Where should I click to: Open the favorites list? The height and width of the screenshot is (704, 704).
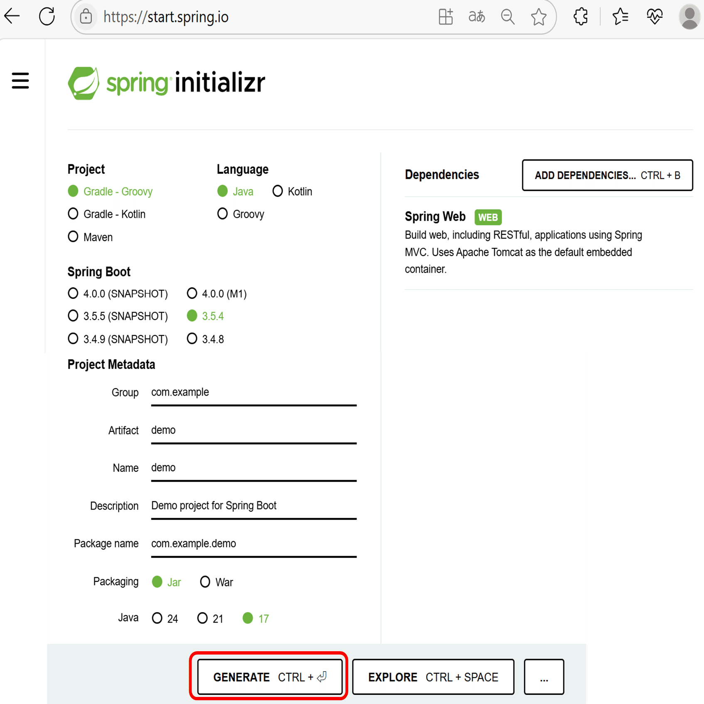click(x=620, y=17)
